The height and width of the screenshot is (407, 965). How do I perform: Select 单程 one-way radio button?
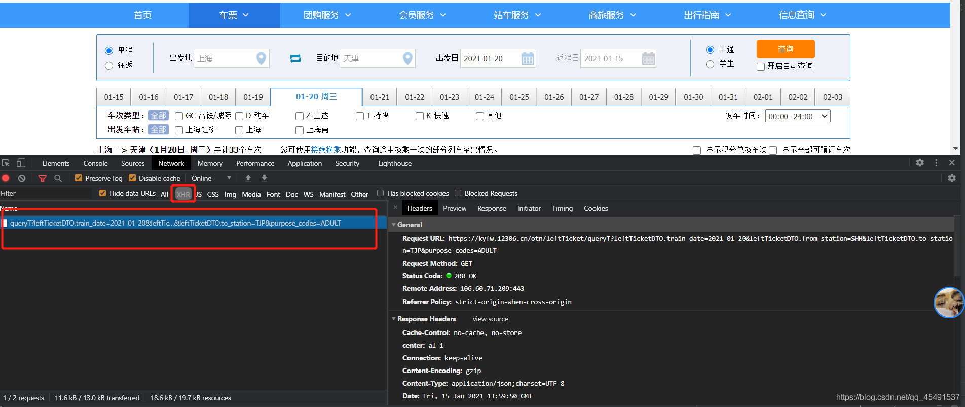coord(109,50)
